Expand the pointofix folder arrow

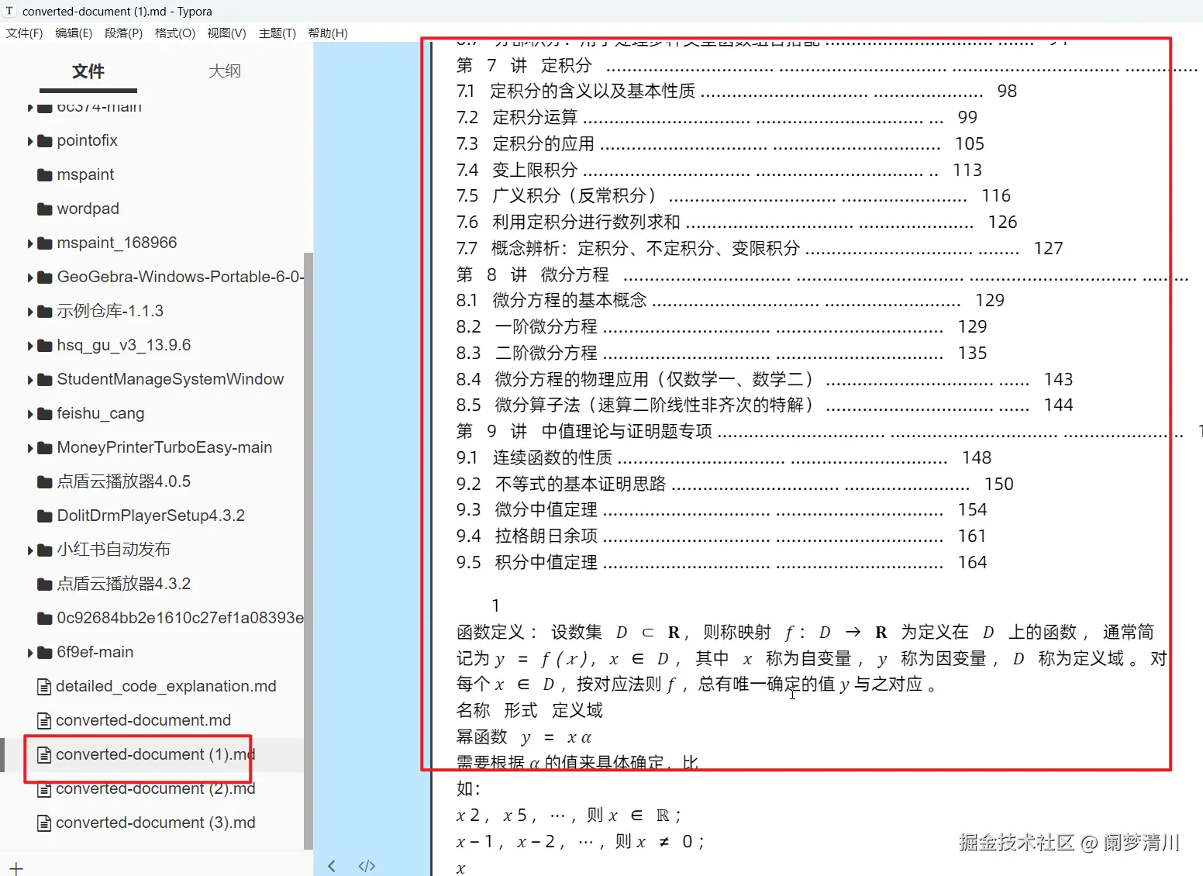[x=30, y=141]
